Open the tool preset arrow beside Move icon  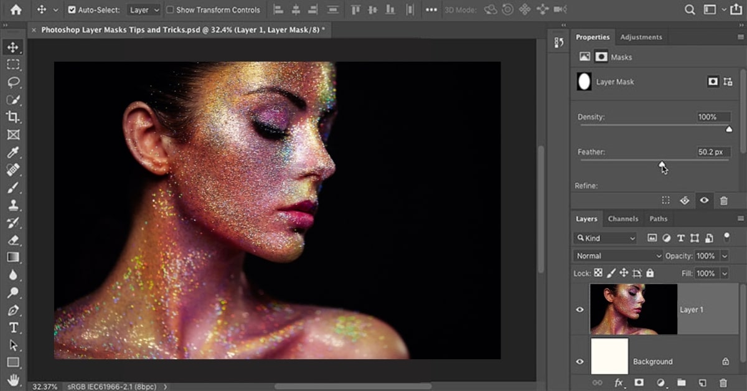click(55, 10)
